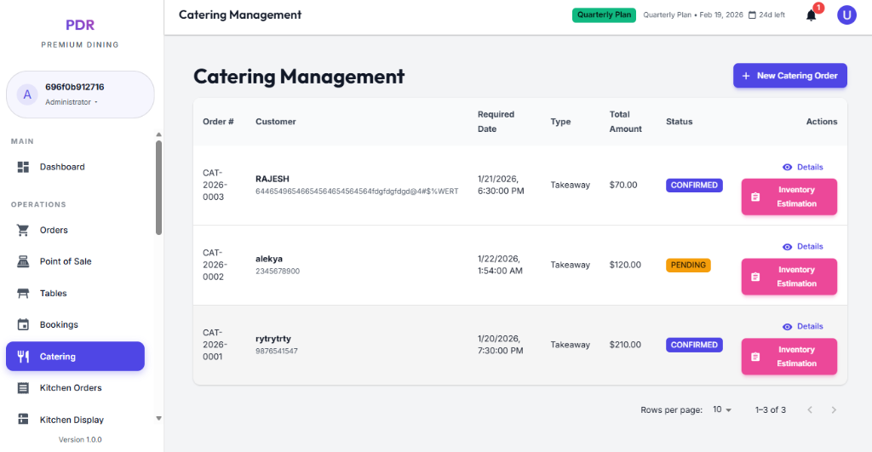Image resolution: width=872 pixels, height=452 pixels.
Task: Click the Orders cart icon
Action: pyautogui.click(x=24, y=230)
